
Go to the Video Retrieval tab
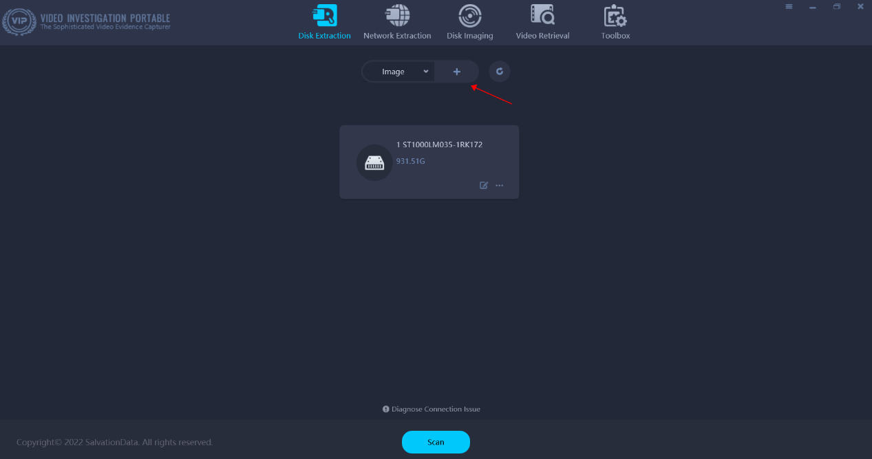coord(542,22)
